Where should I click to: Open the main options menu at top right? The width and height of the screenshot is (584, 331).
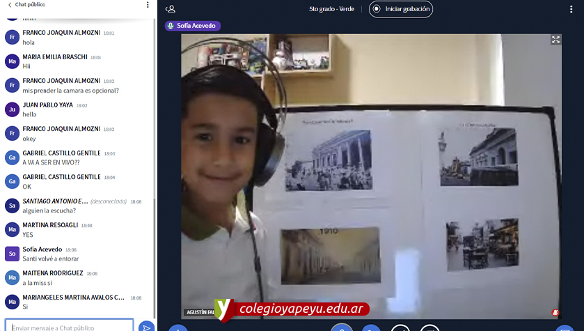coord(571,9)
